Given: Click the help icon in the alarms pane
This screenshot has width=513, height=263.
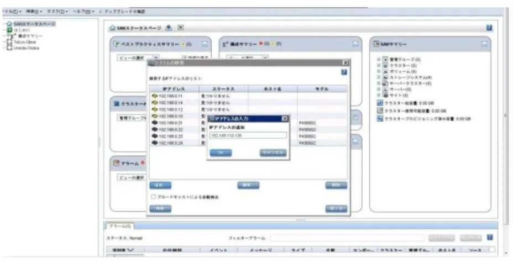Looking at the screenshot, I should pyautogui.click(x=489, y=237).
